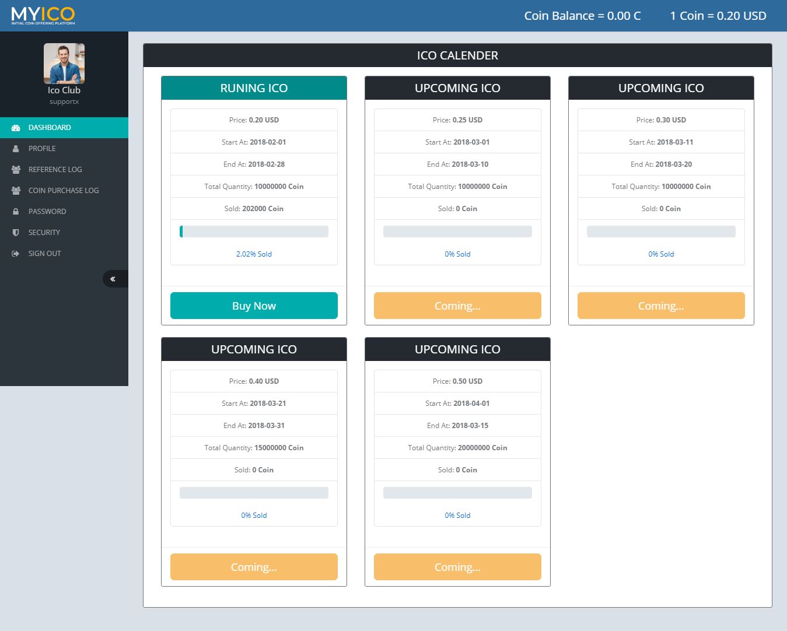Click the Profile user icon
Viewport: 787px width, 631px height.
click(16, 149)
